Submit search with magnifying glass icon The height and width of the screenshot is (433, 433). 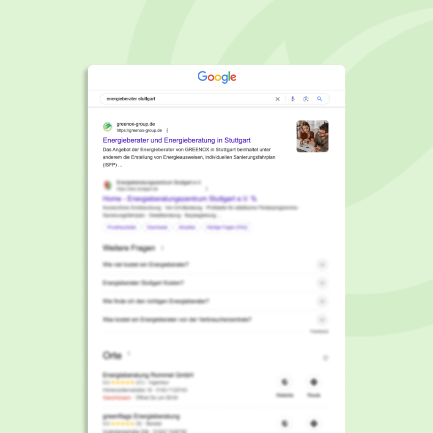(x=320, y=99)
